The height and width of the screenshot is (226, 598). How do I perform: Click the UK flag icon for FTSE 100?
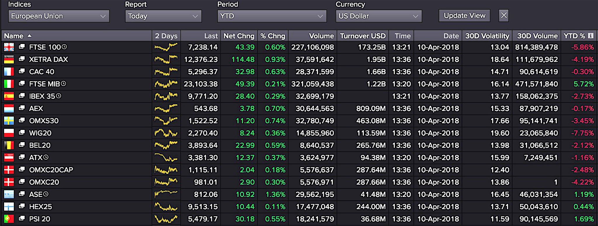tap(9, 47)
